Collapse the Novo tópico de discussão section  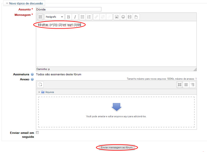7,3
